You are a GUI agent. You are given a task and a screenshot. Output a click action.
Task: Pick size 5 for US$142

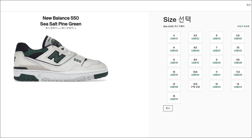point(217,37)
